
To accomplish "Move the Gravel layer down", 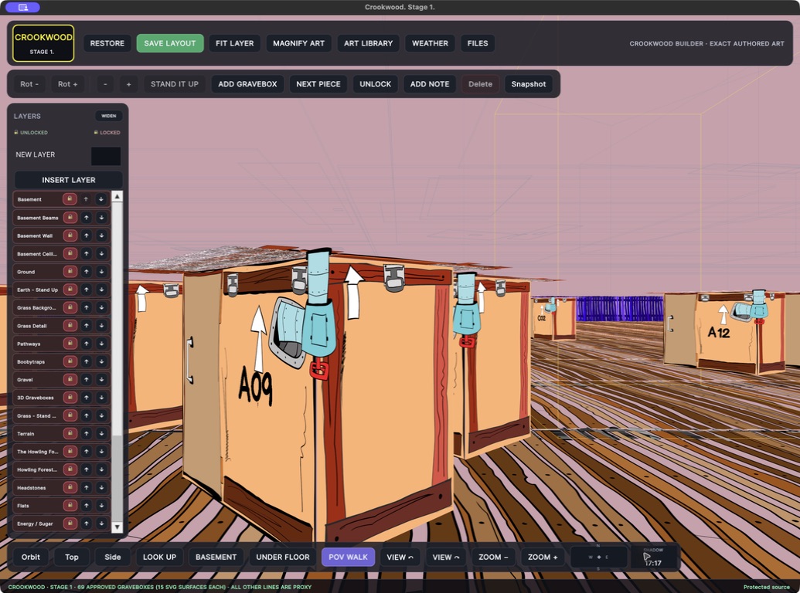I will [101, 380].
